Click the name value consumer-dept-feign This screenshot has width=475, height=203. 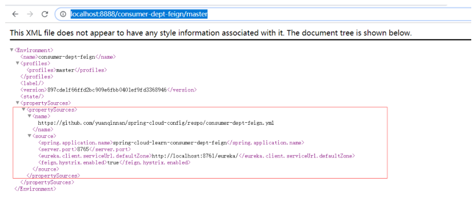point(67,57)
